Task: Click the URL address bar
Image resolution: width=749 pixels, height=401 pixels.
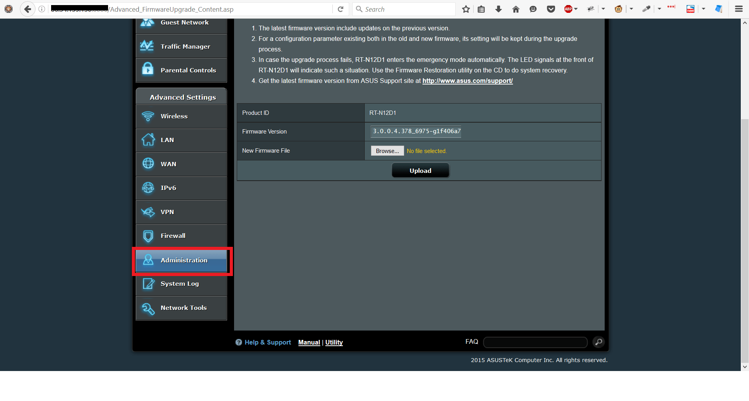Action: (190, 9)
